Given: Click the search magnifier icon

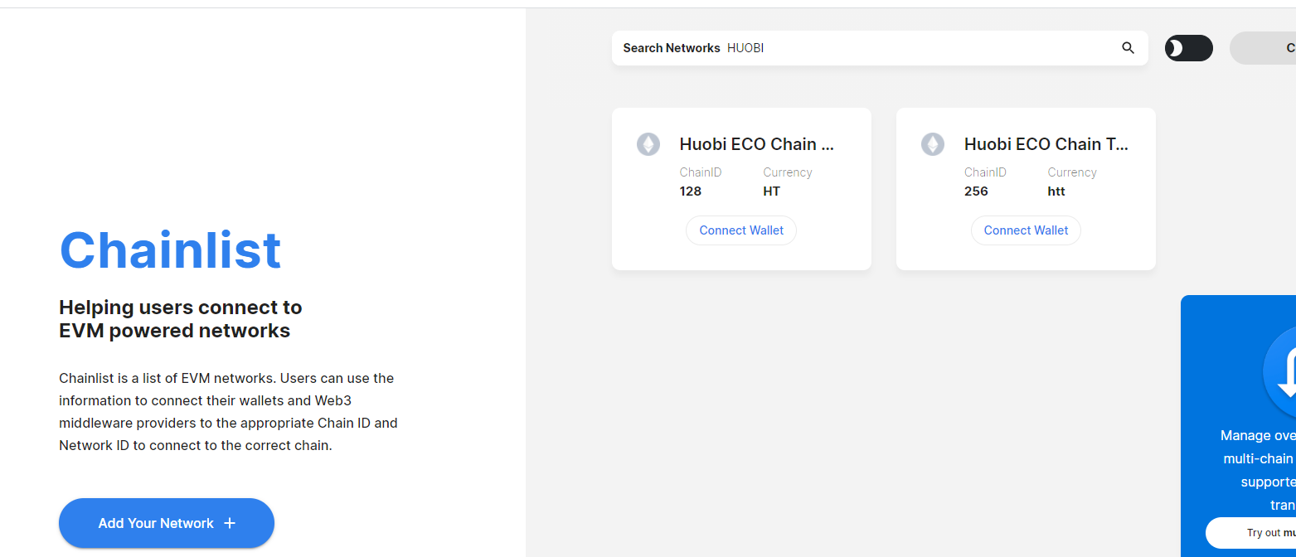Looking at the screenshot, I should [x=1128, y=47].
